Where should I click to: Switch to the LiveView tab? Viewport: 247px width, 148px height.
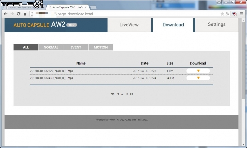pos(129,25)
